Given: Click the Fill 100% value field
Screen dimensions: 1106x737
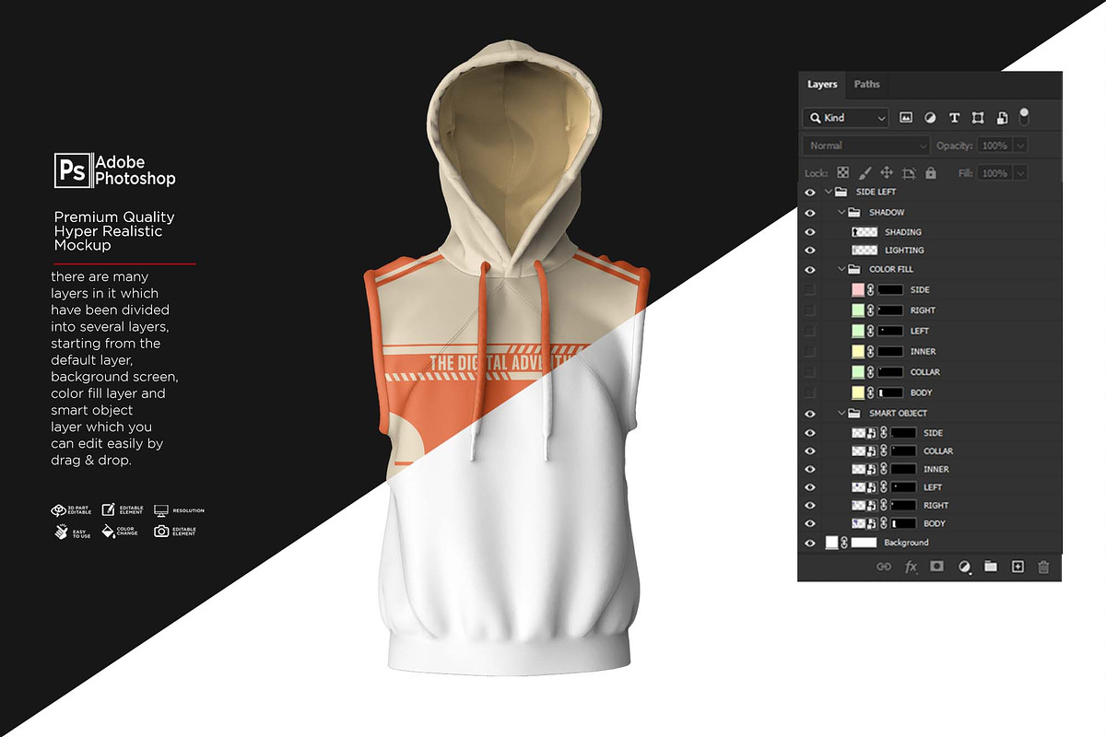Looking at the screenshot, I should 994,172.
